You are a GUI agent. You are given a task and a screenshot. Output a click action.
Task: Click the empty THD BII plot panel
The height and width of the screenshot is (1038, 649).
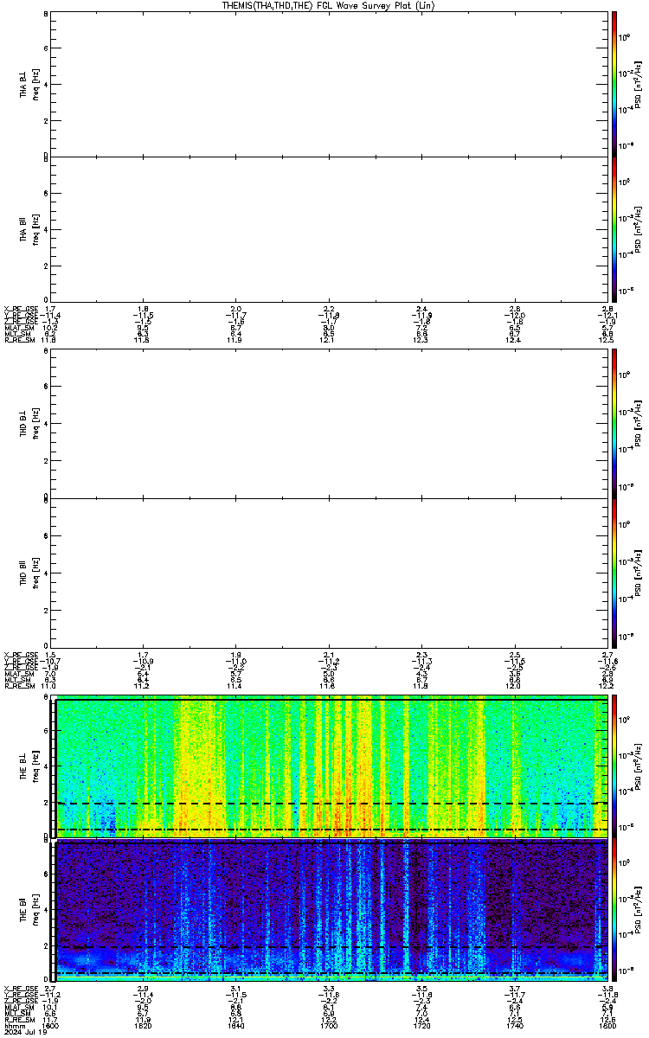pyautogui.click(x=327, y=572)
